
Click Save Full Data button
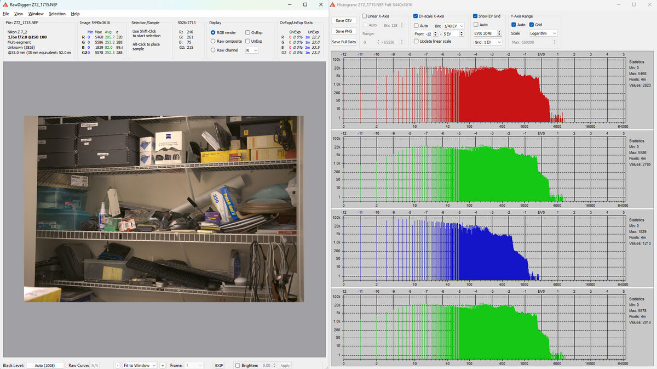point(344,42)
